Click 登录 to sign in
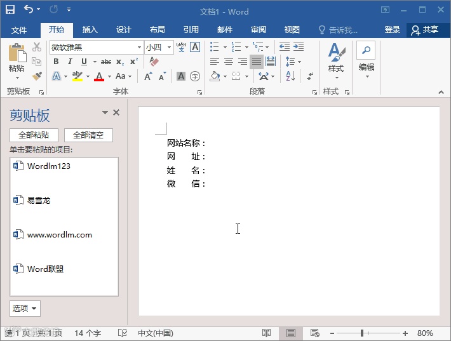Image resolution: width=451 pixels, height=341 pixels. 393,30
